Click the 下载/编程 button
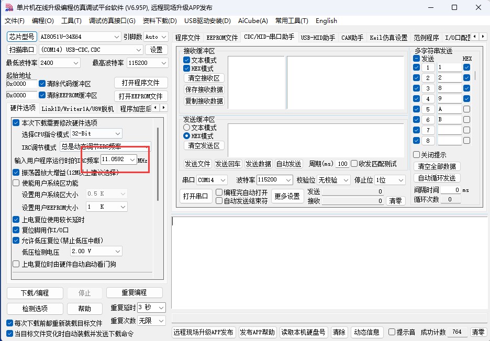Screen dimensions: 490x341 pos(35,293)
